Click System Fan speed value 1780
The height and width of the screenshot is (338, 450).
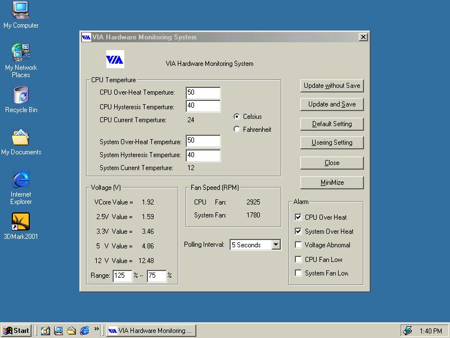253,215
